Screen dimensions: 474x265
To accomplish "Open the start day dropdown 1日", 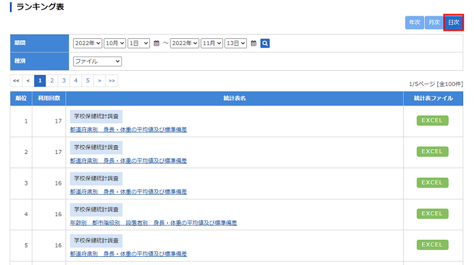I will (x=138, y=43).
